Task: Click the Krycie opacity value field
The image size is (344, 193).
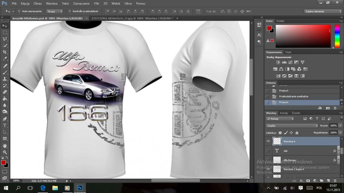Action: click(333, 126)
